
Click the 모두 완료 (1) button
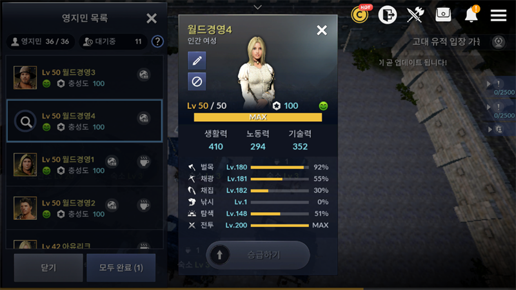tap(121, 267)
